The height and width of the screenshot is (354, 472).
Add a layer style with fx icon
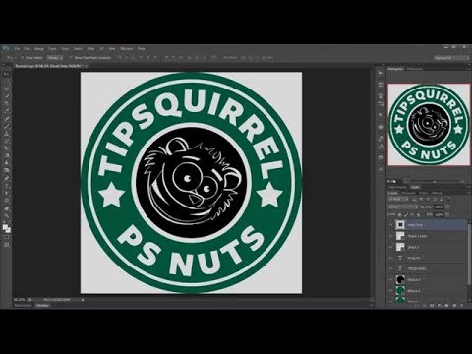coord(424,305)
